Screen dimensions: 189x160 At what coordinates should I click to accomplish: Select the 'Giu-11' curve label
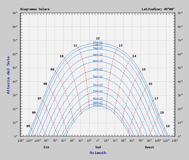coord(98,42)
